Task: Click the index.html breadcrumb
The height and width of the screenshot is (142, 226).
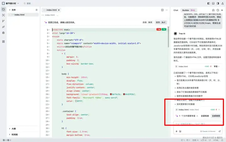Action: coord(50,15)
